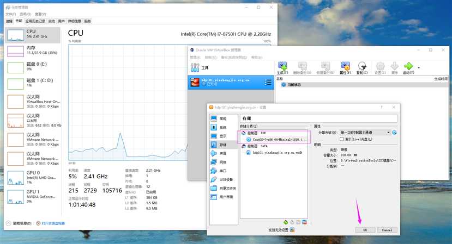Select 磁盘 0 (E:) in performance list
The width and height of the screenshot is (452, 244).
point(33,67)
